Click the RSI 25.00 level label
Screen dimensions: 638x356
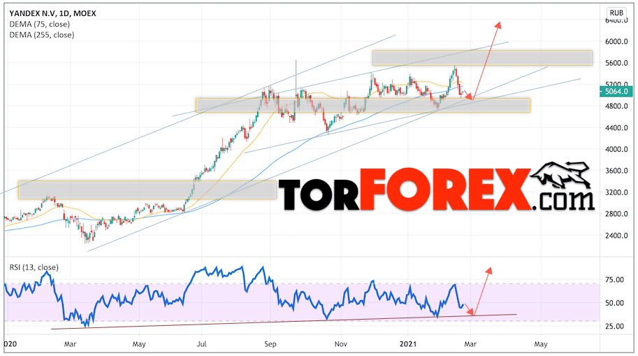pyautogui.click(x=614, y=326)
